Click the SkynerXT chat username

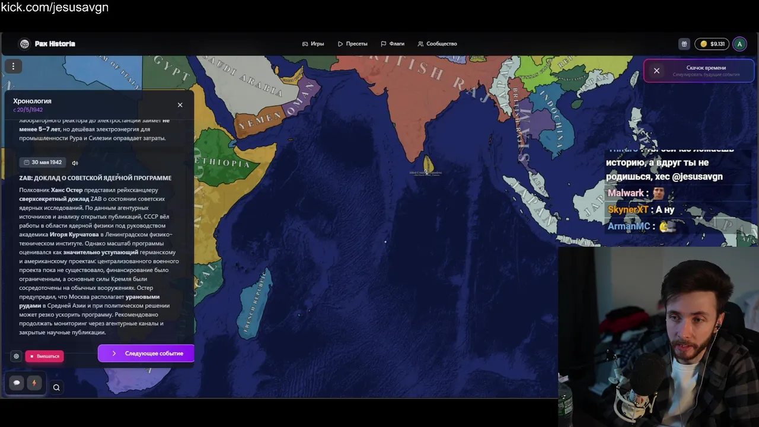click(x=628, y=210)
